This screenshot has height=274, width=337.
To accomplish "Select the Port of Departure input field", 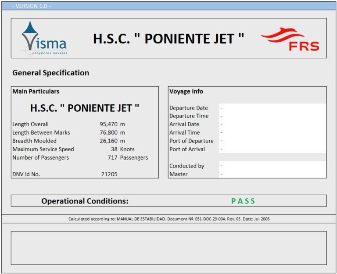I will (x=272, y=141).
